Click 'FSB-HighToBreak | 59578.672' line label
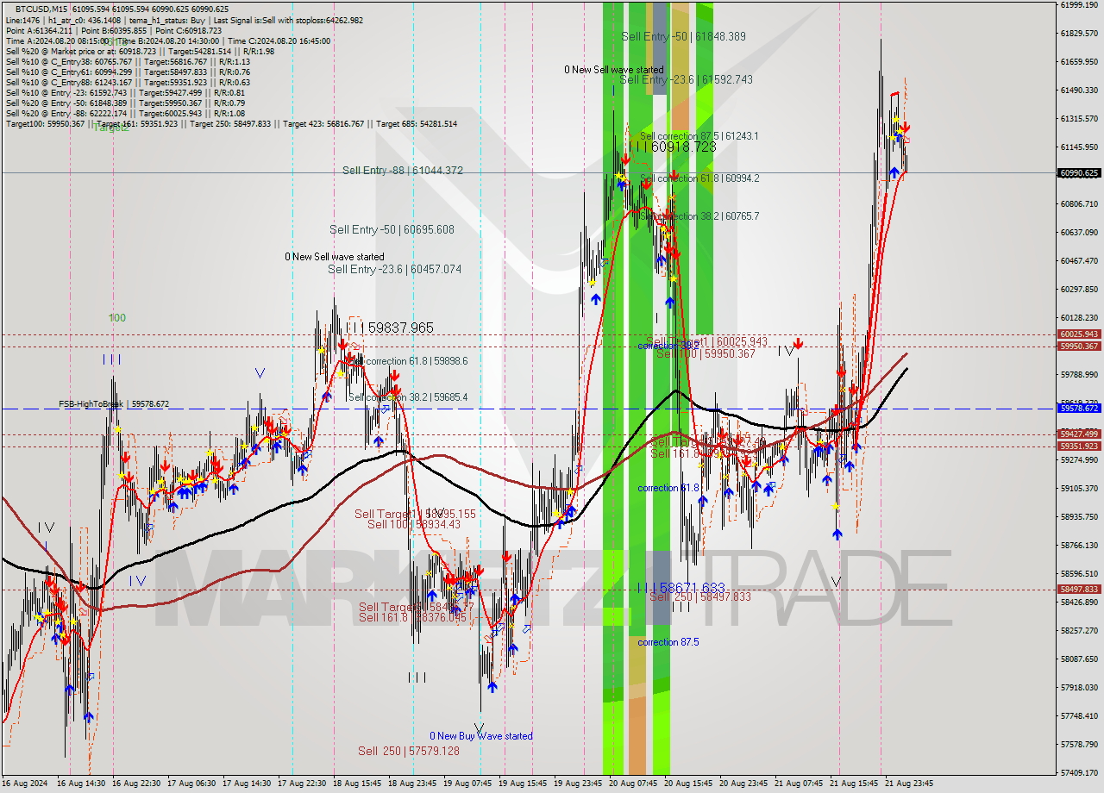The image size is (1104, 793). [114, 403]
